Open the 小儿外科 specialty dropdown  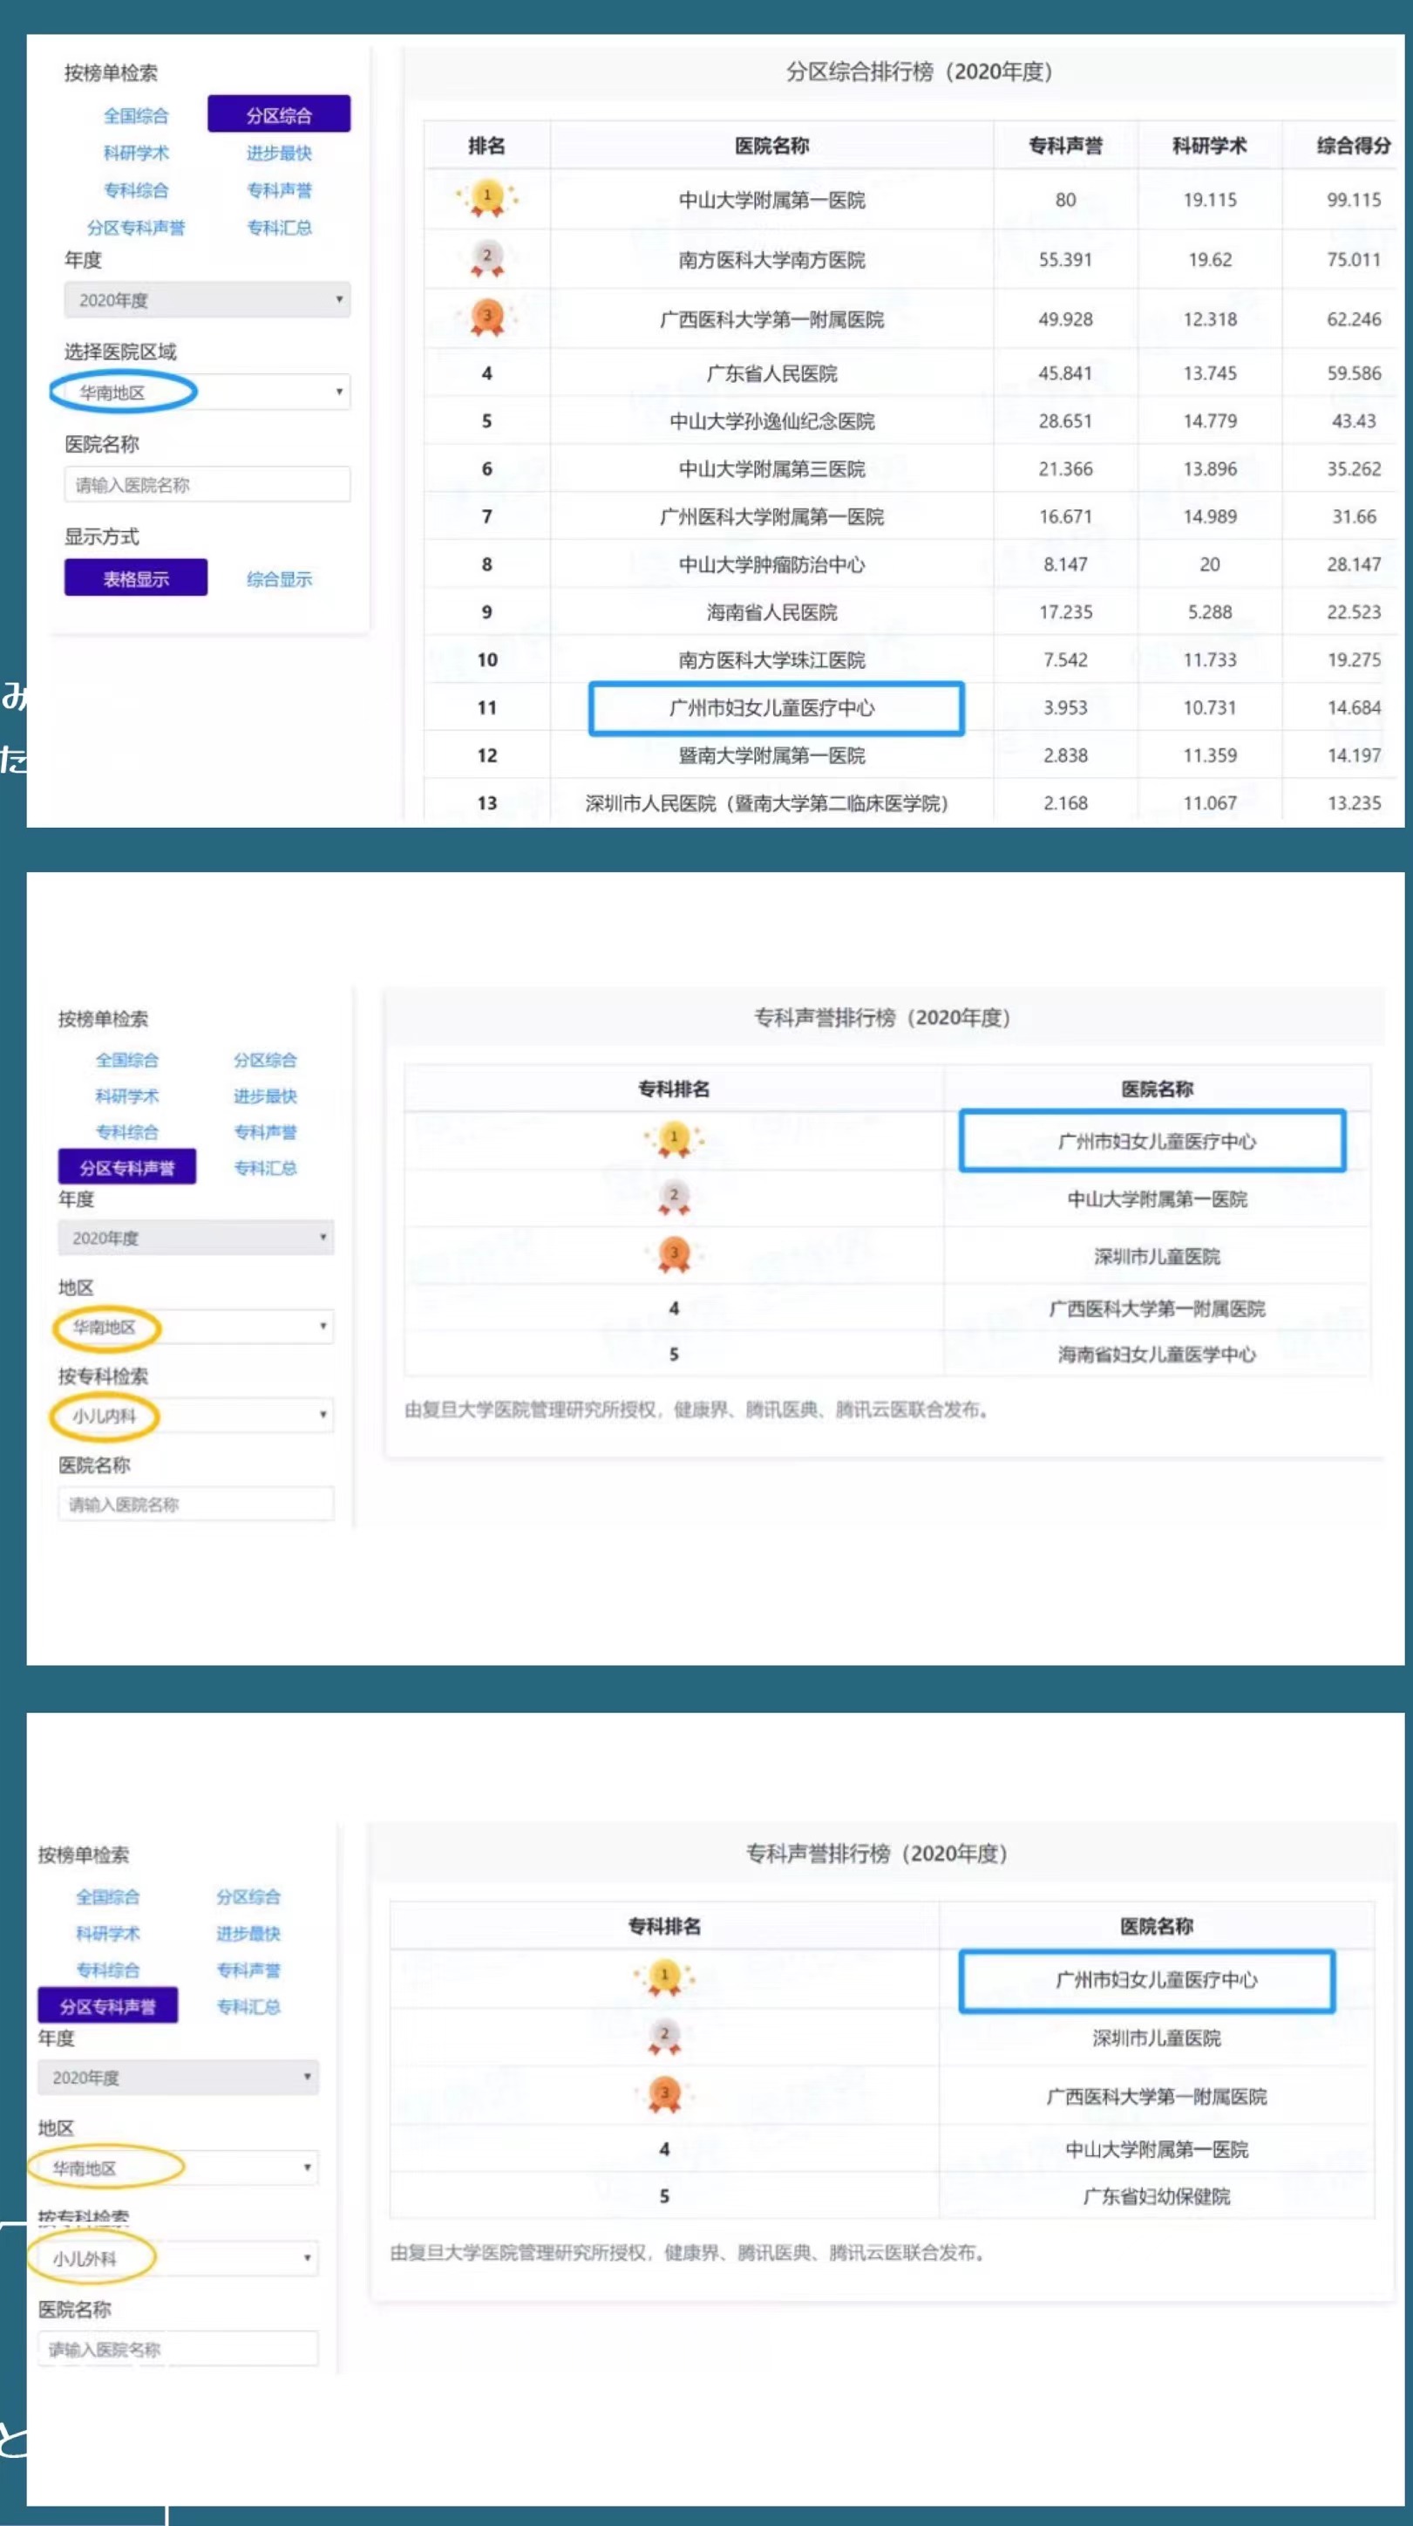coord(179,2258)
